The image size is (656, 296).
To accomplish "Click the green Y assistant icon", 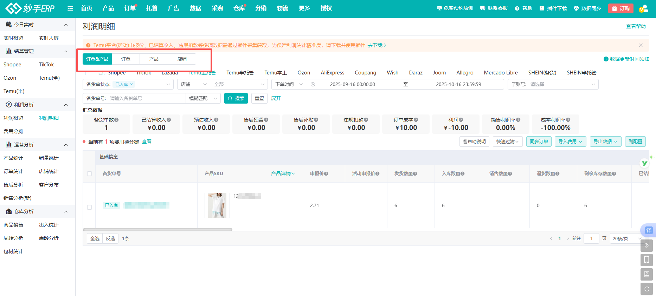I will tap(644, 163).
